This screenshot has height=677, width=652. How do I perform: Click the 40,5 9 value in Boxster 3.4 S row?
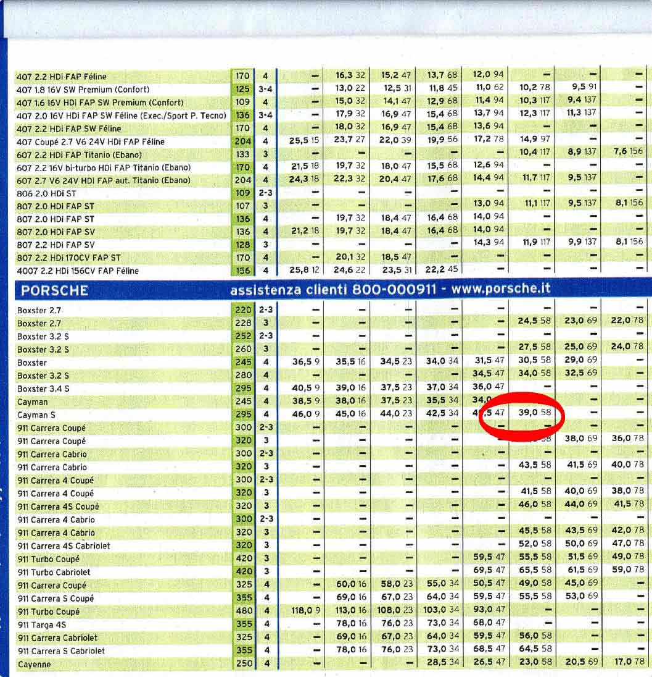pos(306,388)
